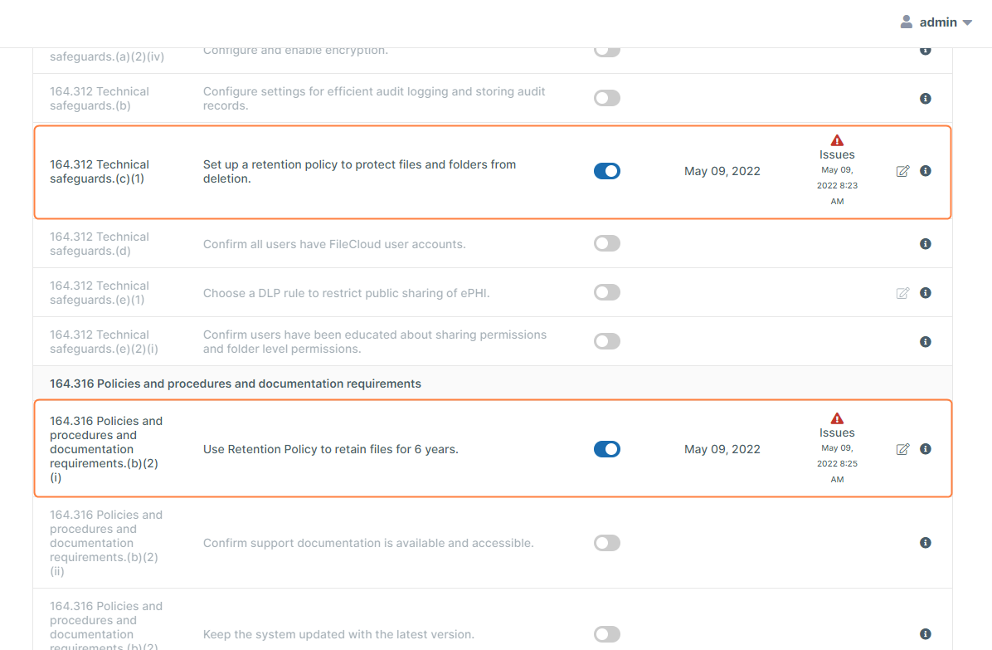Image resolution: width=992 pixels, height=650 pixels.
Task: Click edit icon for the DLP rule row
Action: (x=902, y=293)
